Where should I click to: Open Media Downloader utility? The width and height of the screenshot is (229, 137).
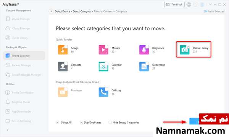point(24,92)
